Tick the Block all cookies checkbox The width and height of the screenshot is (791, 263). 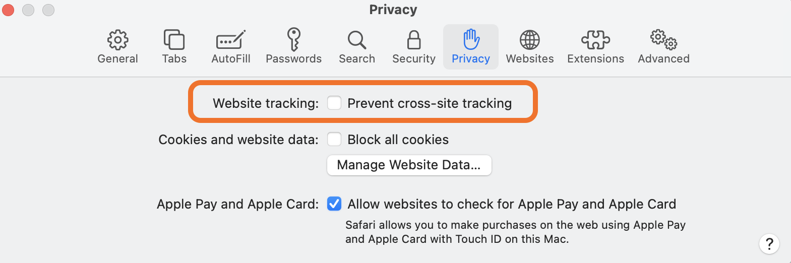tap(334, 139)
